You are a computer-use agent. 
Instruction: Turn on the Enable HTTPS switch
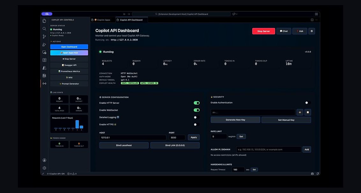pos(197,125)
